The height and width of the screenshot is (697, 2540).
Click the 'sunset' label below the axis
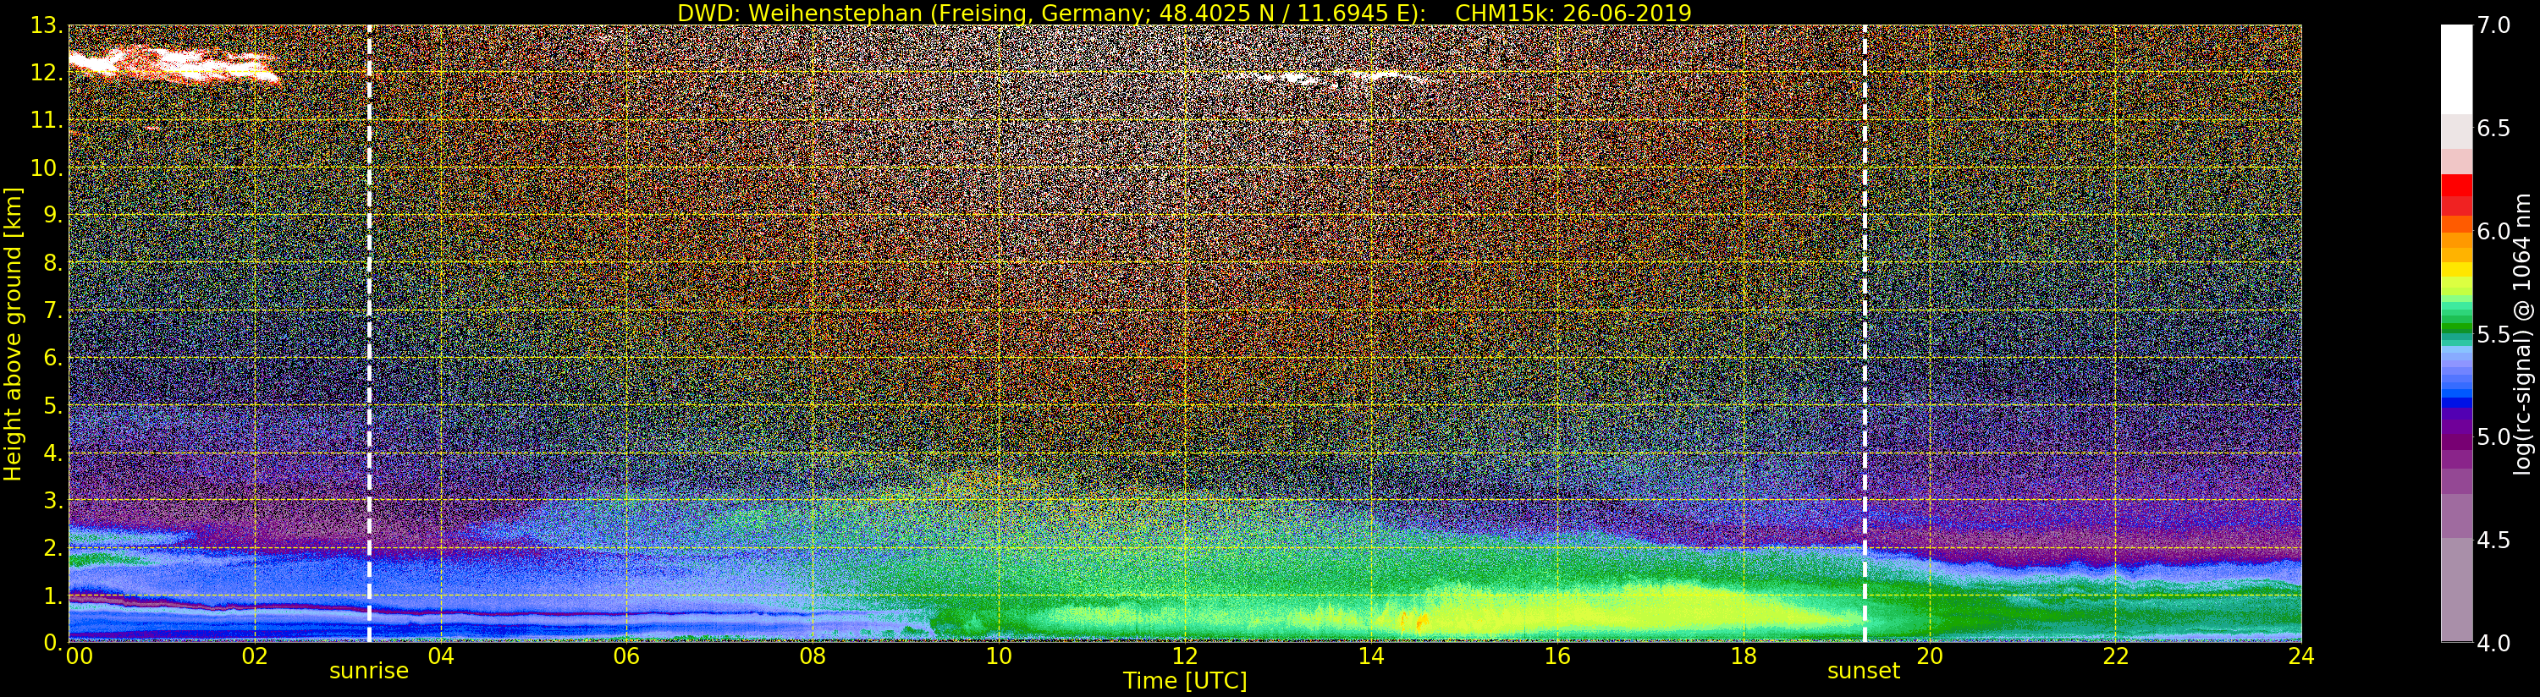tap(1864, 671)
